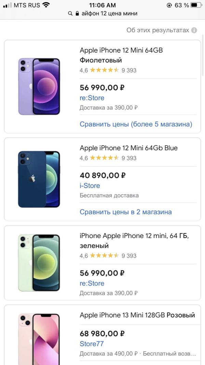Select the green iPhone 12 mini thumbnail

tap(39, 263)
